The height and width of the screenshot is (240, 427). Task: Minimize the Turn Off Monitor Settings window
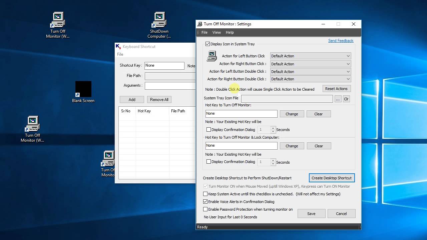coord(323,24)
